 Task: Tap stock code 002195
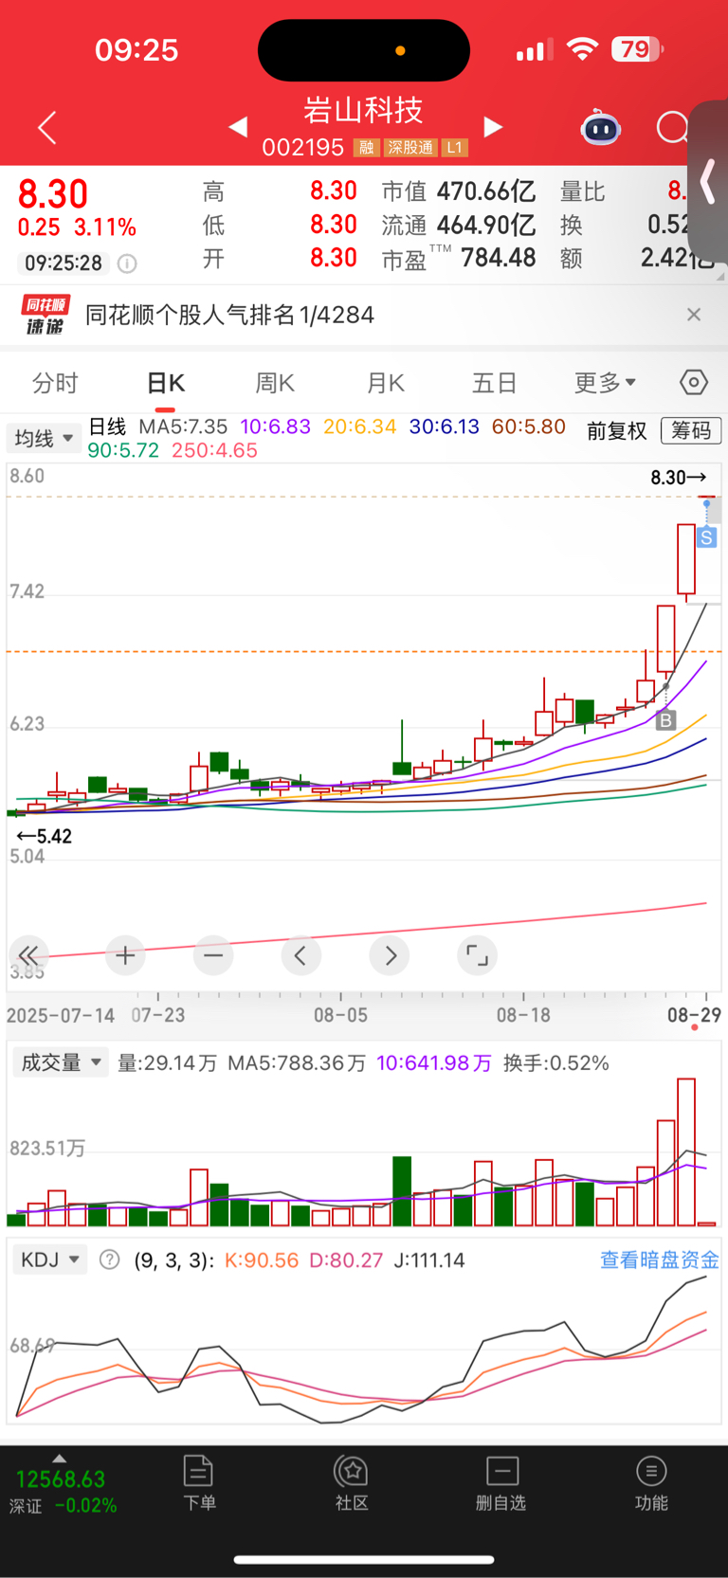(x=303, y=148)
